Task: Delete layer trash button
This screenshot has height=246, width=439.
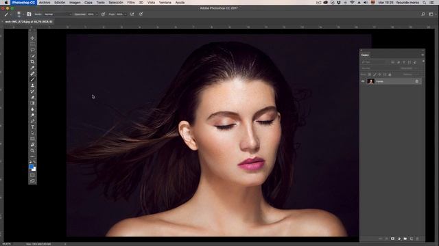Action: click(418, 238)
